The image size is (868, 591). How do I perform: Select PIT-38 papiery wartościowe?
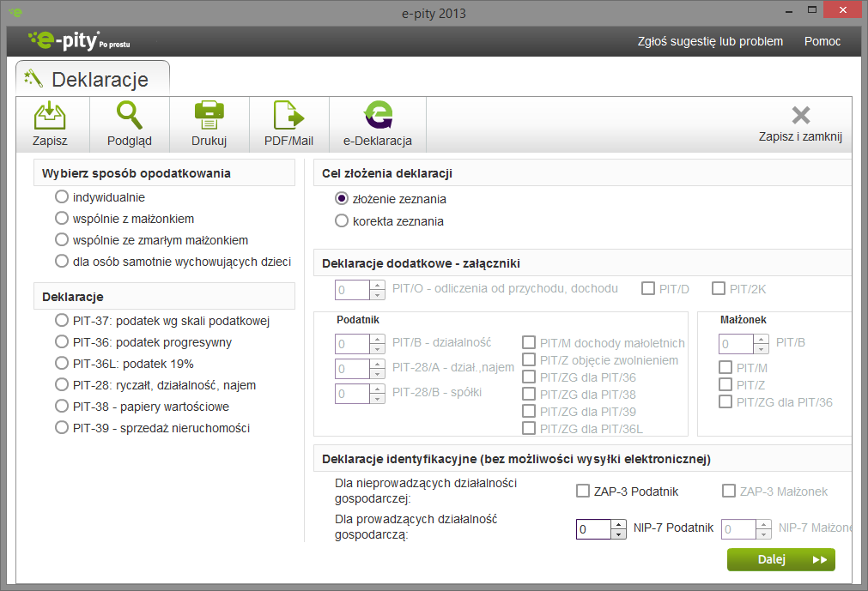[62, 407]
